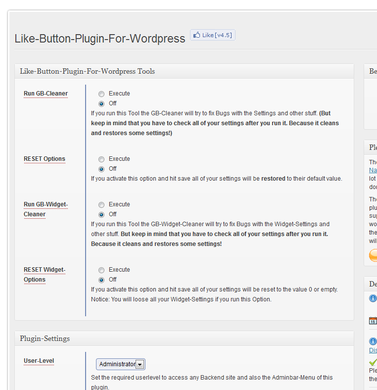This screenshot has width=377, height=390.
Task: Select Off for RESET Widget-Options
Action: [101, 280]
